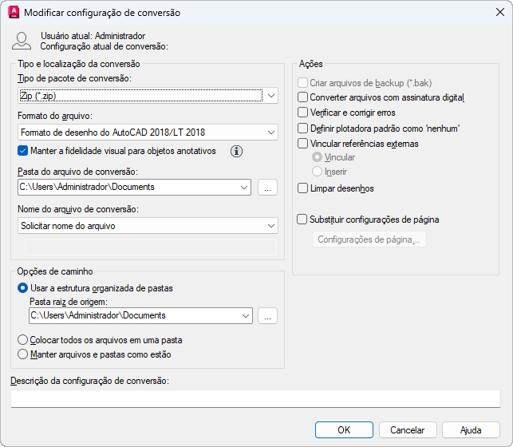The image size is (513, 447).
Task: Click the OK button
Action: (344, 429)
